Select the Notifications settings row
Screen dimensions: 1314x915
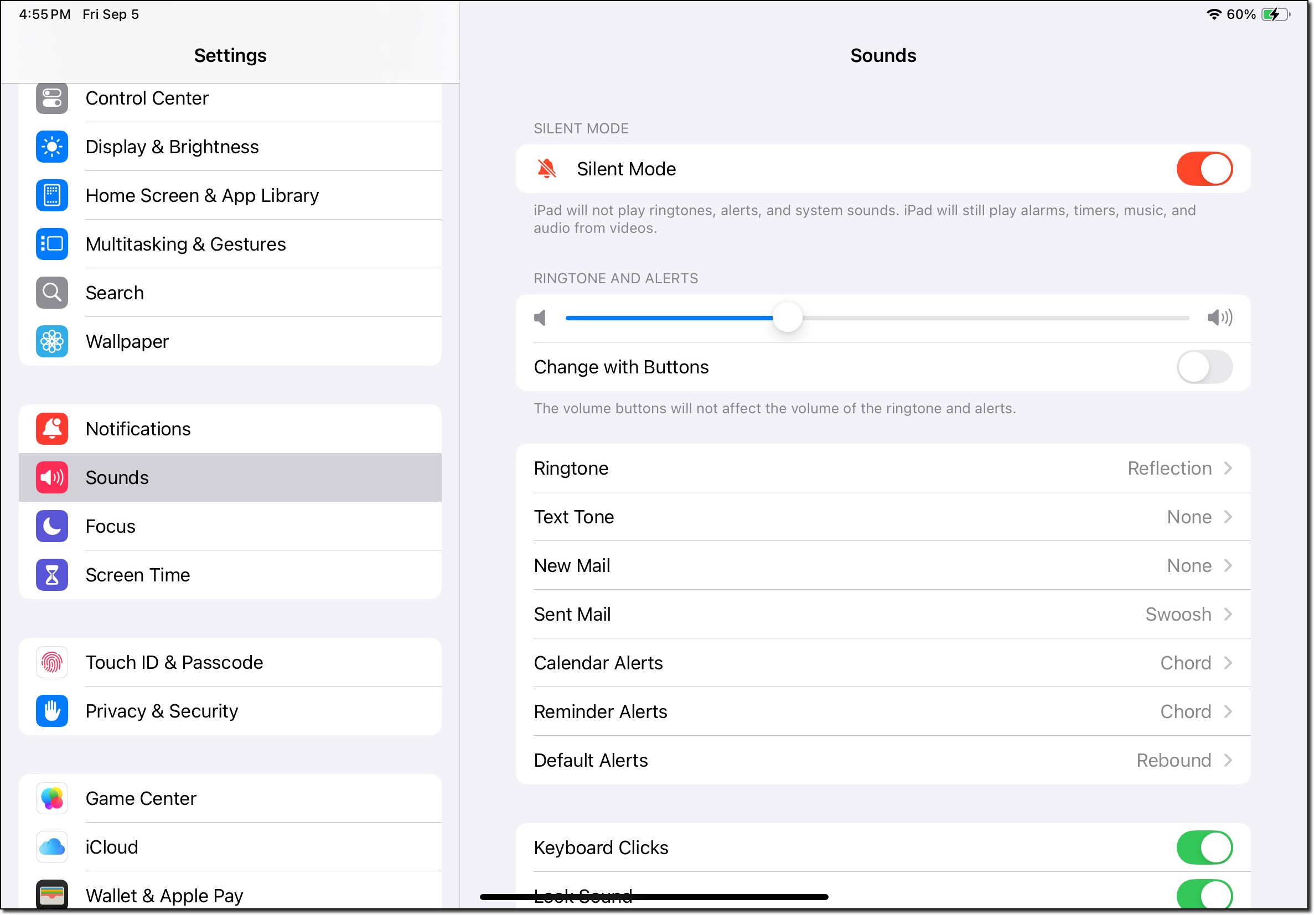pos(230,429)
